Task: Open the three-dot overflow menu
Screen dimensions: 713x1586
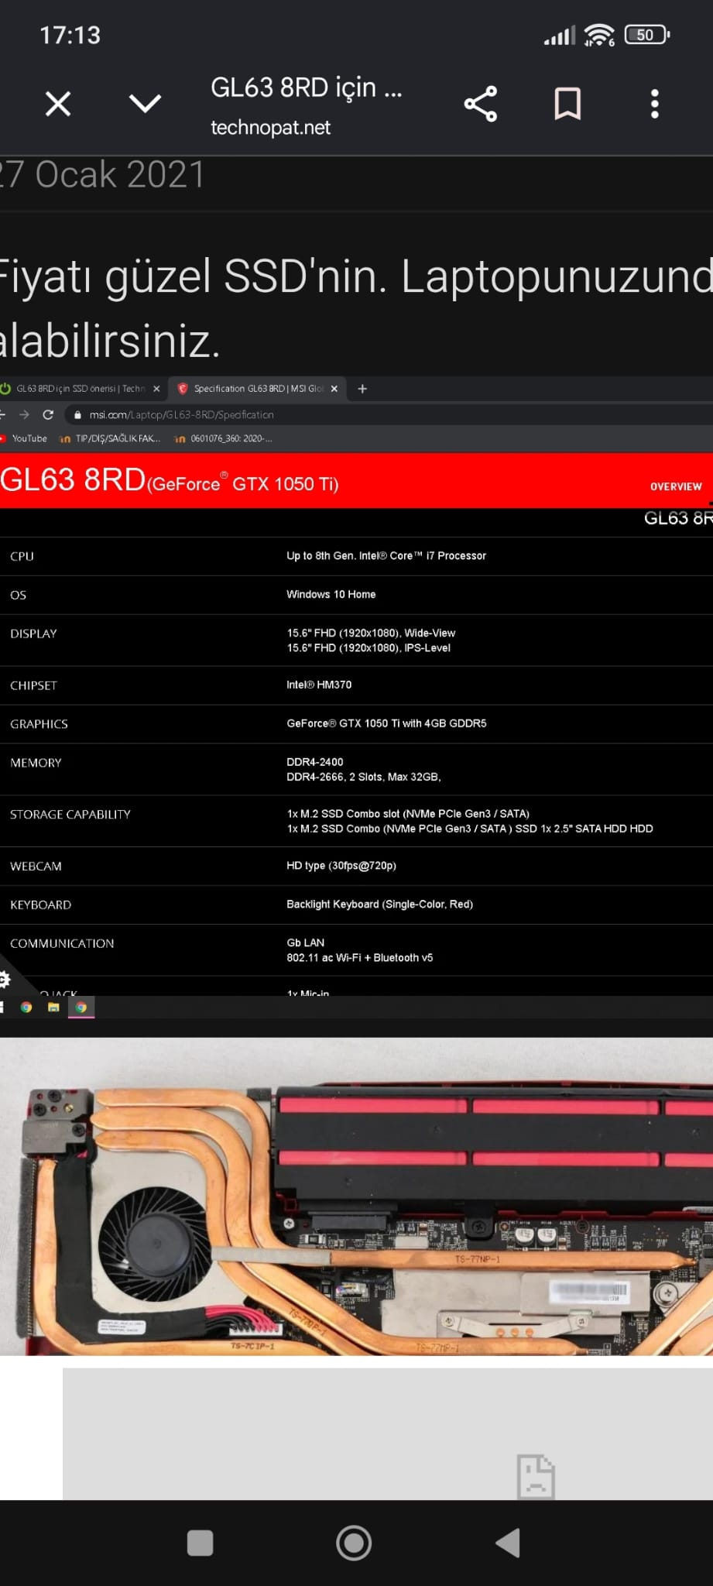Action: coord(655,104)
